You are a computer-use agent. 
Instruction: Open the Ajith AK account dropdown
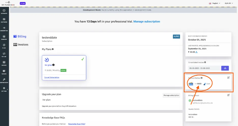tap(229, 3)
